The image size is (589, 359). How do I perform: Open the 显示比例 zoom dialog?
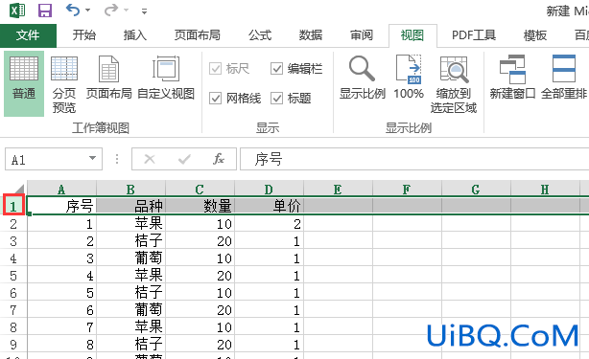pyautogui.click(x=362, y=78)
